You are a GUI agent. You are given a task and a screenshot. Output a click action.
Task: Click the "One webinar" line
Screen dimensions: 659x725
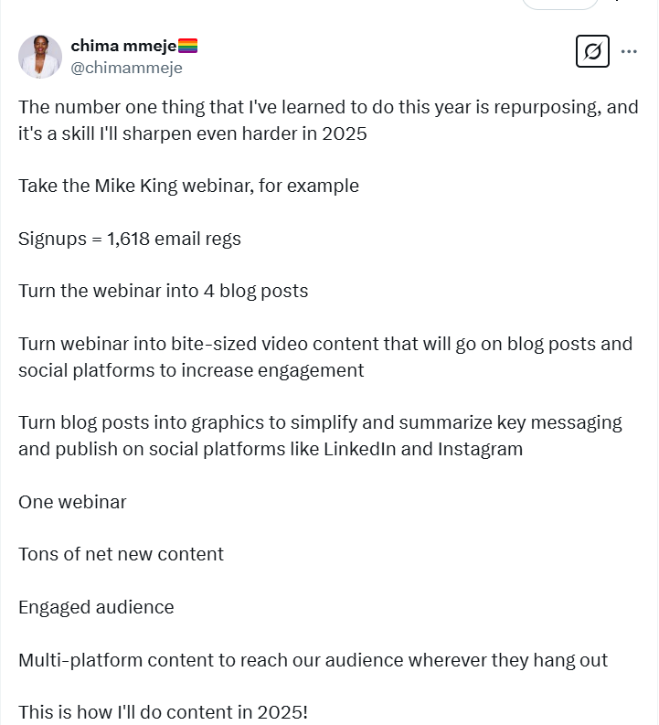tap(72, 502)
